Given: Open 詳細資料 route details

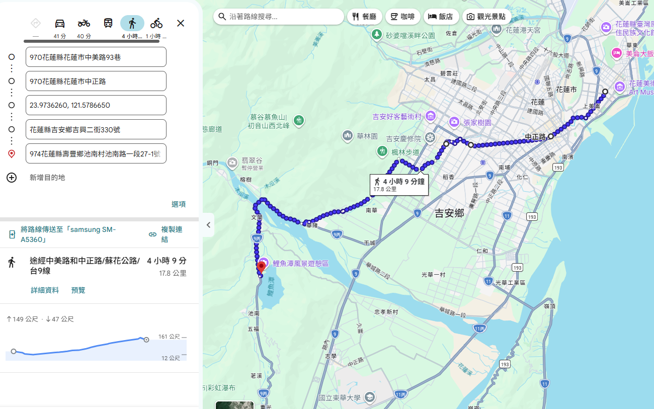Looking at the screenshot, I should (45, 290).
